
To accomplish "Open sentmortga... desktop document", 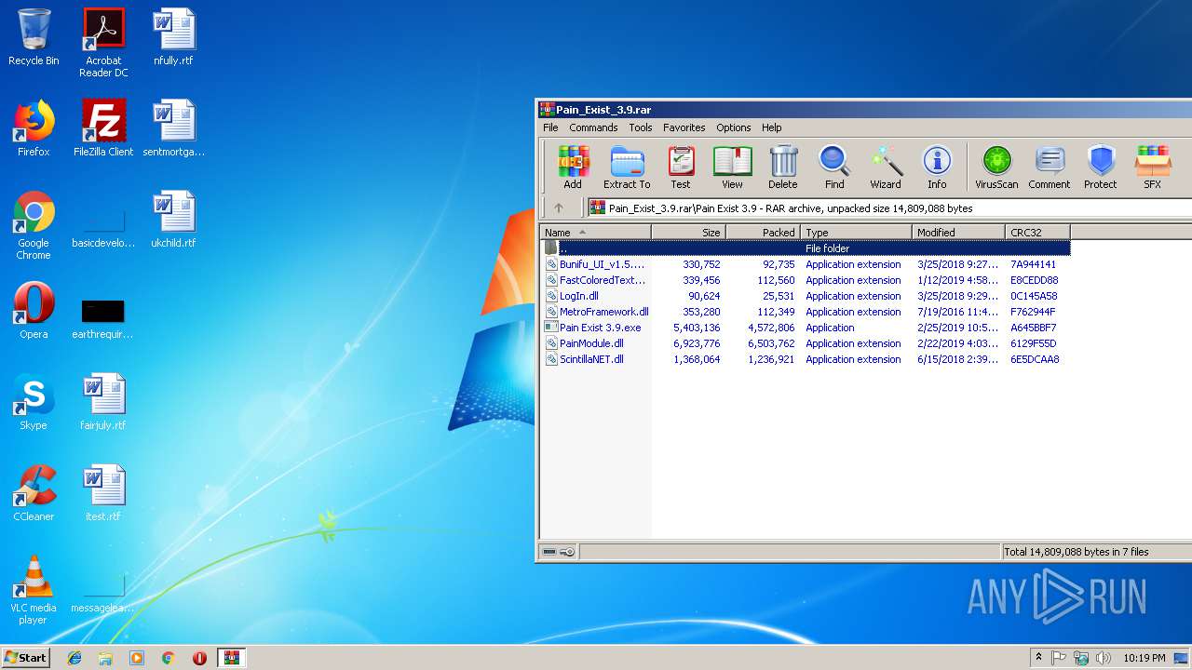I will pyautogui.click(x=173, y=128).
